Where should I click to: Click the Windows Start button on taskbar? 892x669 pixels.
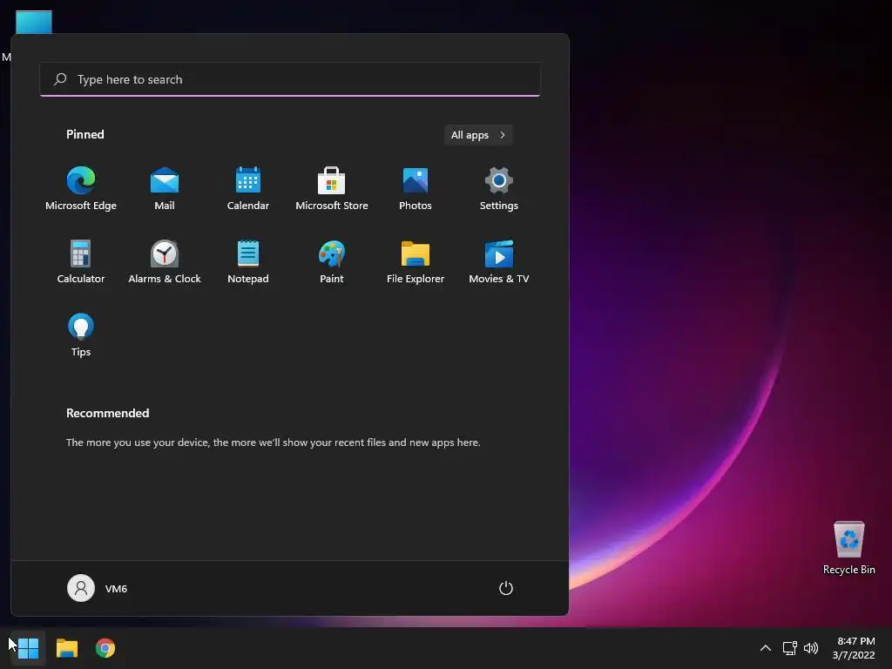(28, 648)
